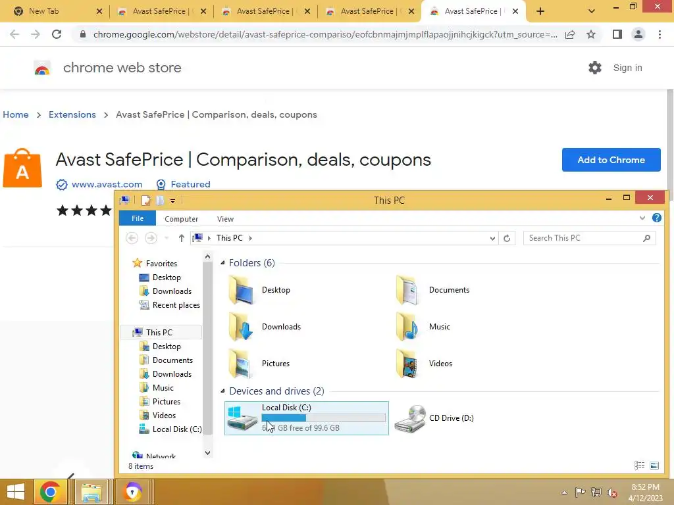Switch to second Avast SafePrice tab
Screen dimensions: 674x505
click(263, 11)
